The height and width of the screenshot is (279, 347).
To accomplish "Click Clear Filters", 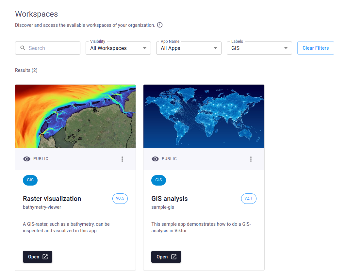I will 316,48.
